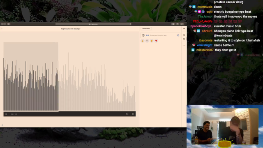Click the dropbox.com address bar
This screenshot has width=263, height=148.
(x=93, y=24)
